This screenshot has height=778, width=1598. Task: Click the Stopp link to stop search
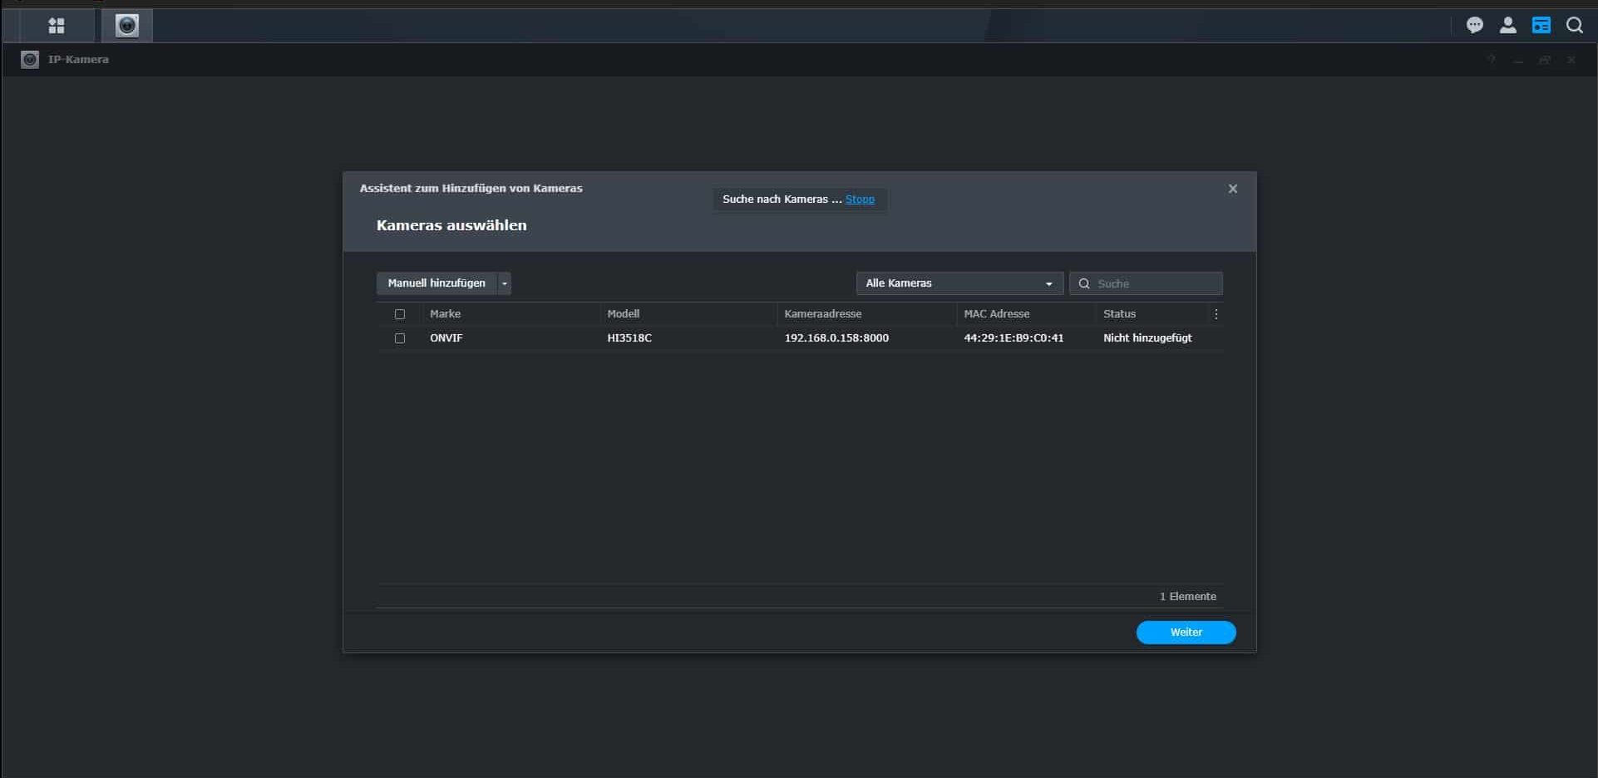(860, 199)
